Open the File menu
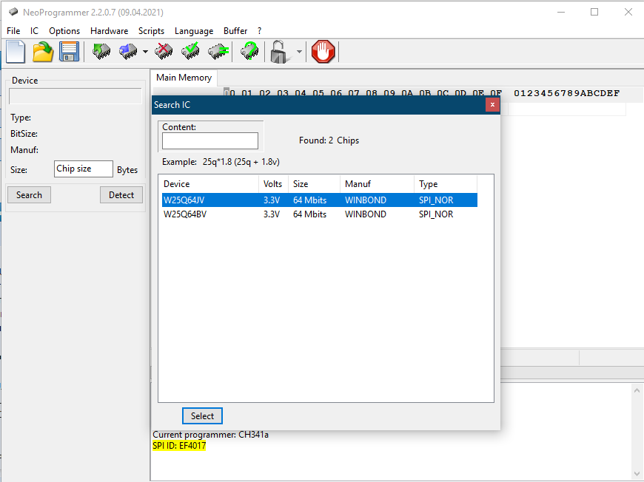The width and height of the screenshot is (644, 482). 13,31
